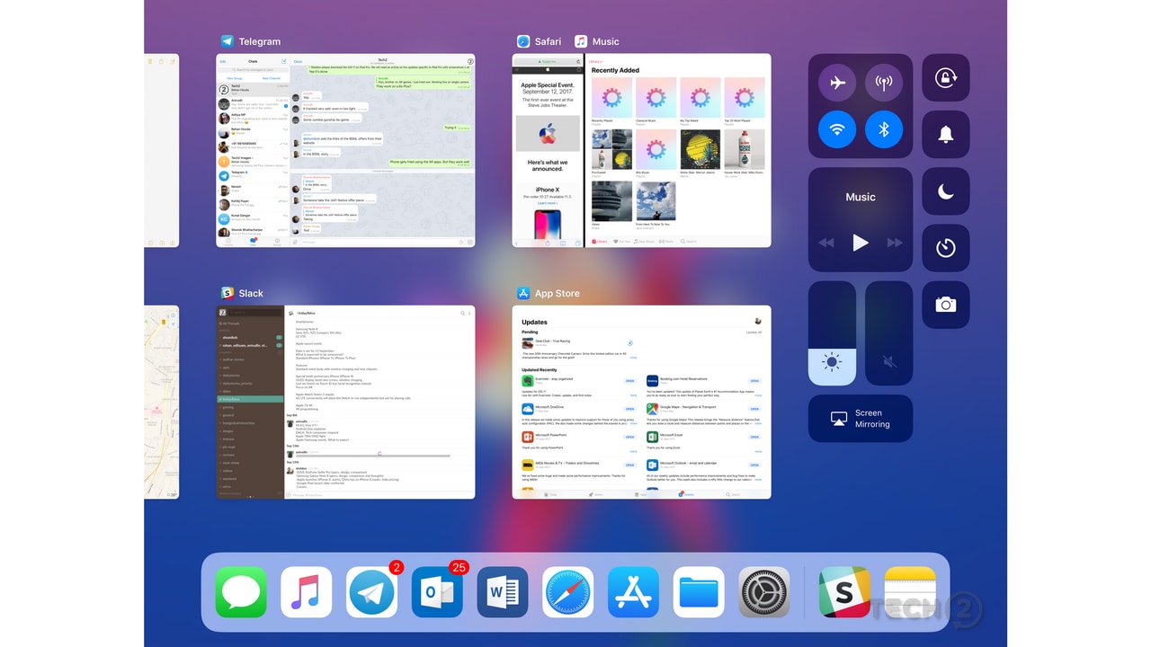1151x647 pixels.
Task: Switch to the Safari and Music split card
Action: coord(641,150)
